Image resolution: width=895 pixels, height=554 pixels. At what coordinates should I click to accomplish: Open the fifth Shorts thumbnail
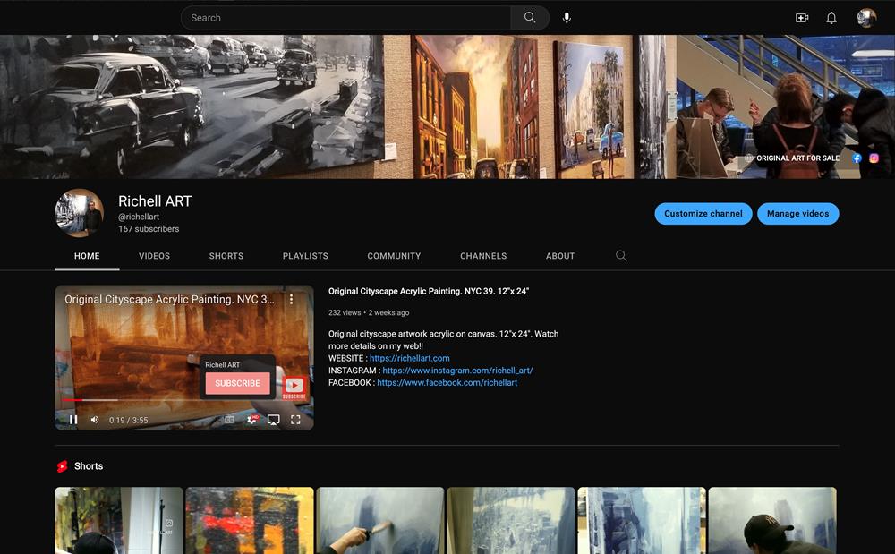tap(642, 520)
